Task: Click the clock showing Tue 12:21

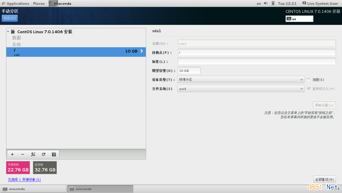Action: coord(287,3)
